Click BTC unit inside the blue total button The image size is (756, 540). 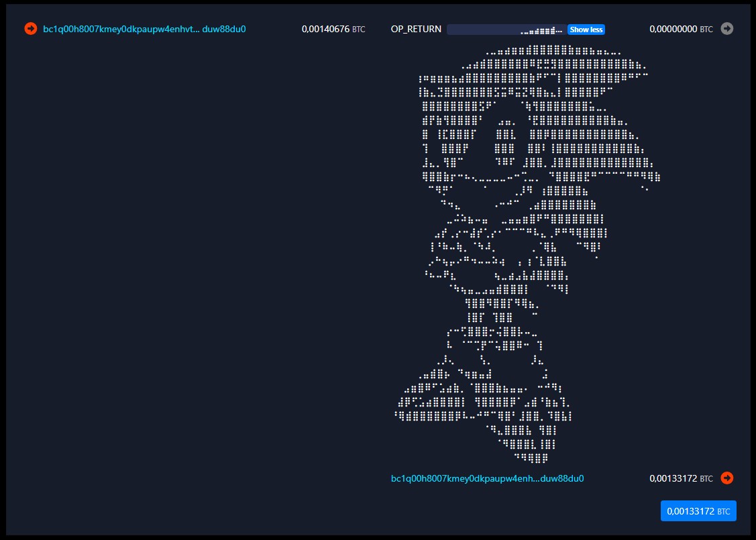pyautogui.click(x=723, y=512)
